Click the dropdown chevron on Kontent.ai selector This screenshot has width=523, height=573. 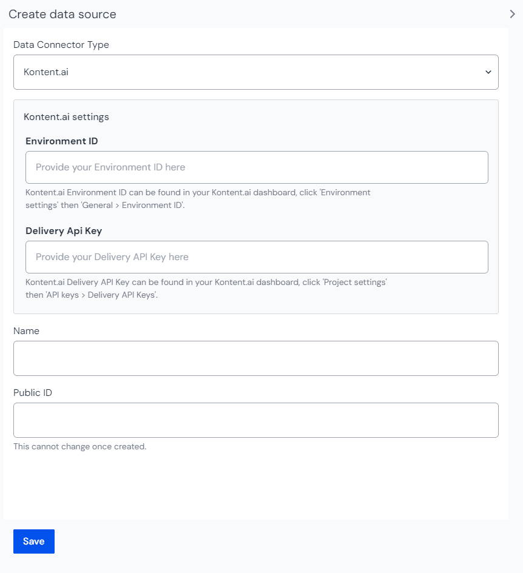pyautogui.click(x=488, y=72)
